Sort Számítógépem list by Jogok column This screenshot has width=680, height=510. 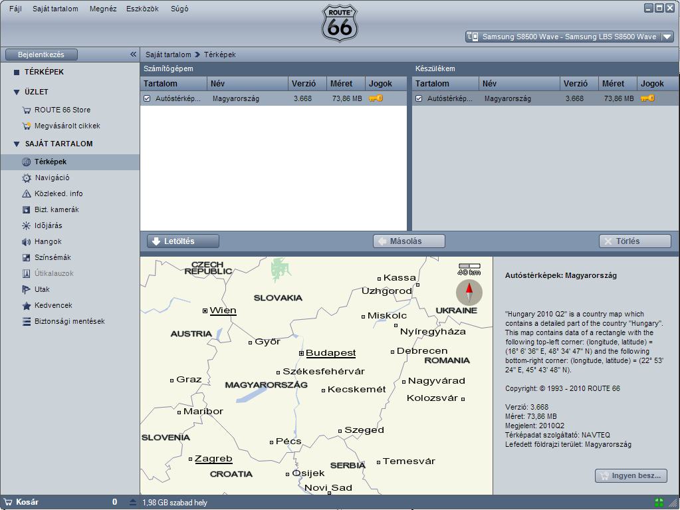coord(386,84)
